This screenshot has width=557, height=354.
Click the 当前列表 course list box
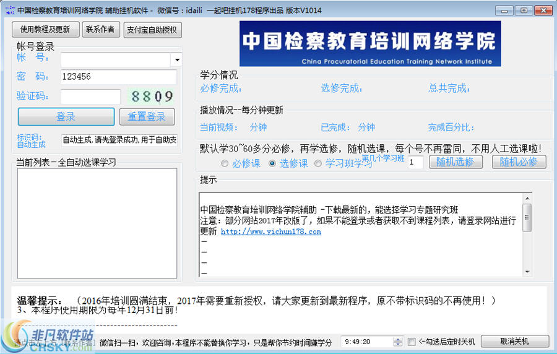coord(97,223)
